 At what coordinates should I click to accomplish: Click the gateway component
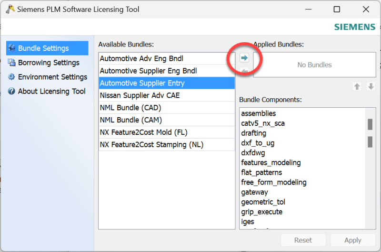[254, 192]
